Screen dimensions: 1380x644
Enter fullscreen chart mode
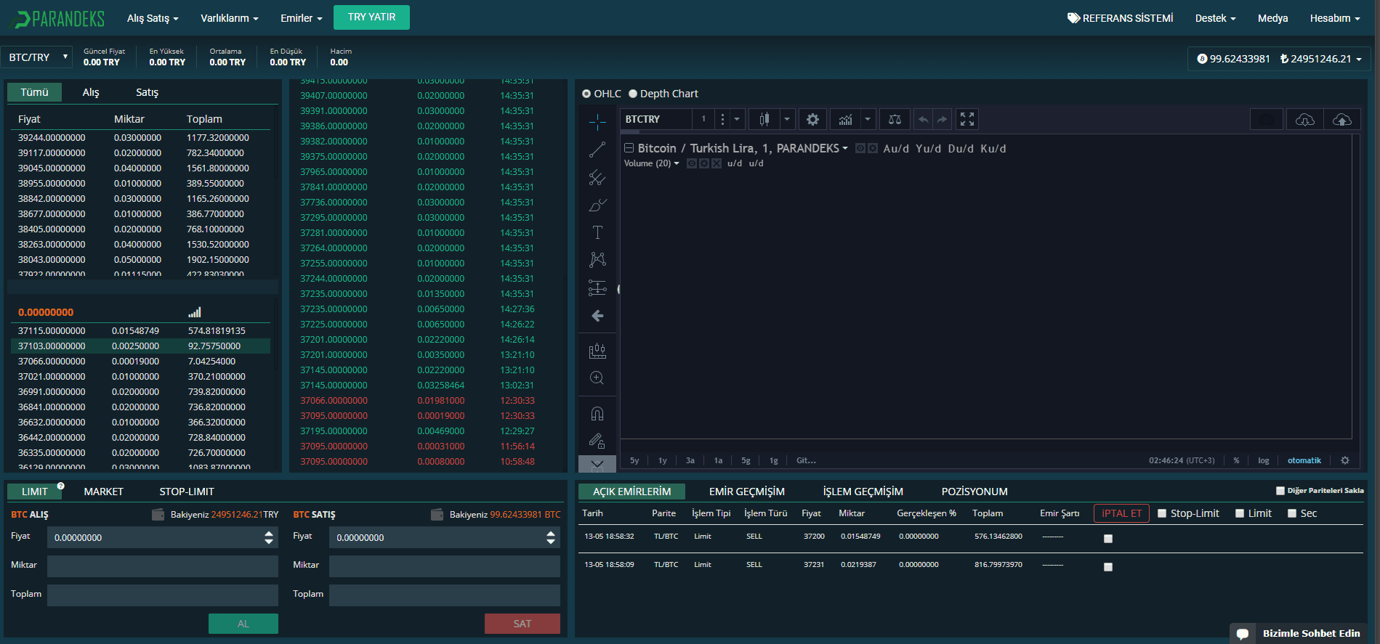click(x=967, y=120)
